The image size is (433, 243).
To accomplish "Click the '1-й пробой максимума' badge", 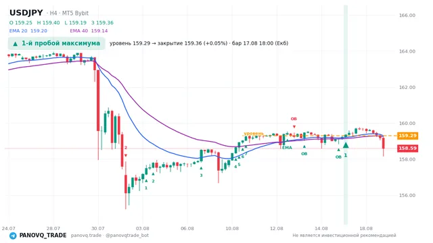I will coord(57,43).
